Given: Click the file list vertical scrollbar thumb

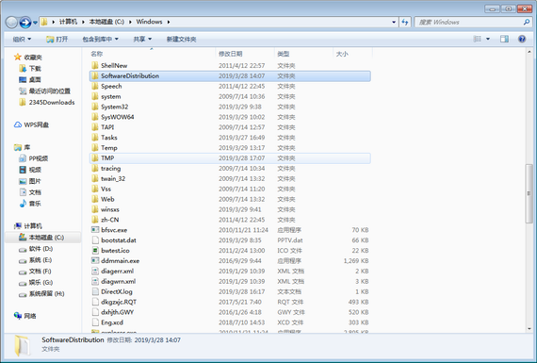Looking at the screenshot, I should 529,193.
